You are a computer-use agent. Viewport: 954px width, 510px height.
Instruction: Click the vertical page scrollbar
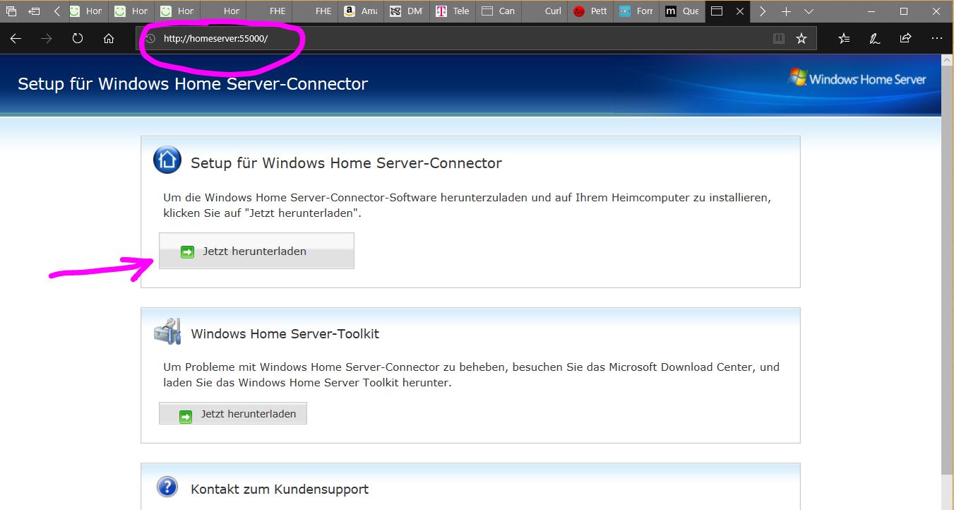(x=947, y=283)
